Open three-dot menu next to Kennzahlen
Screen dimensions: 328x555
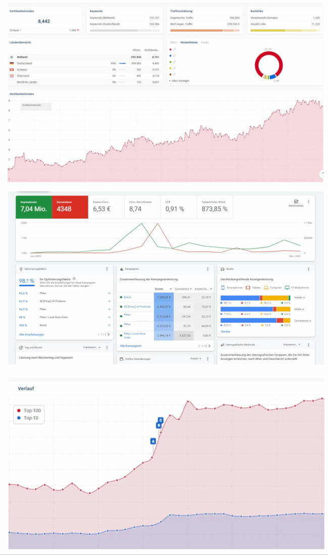(308, 201)
